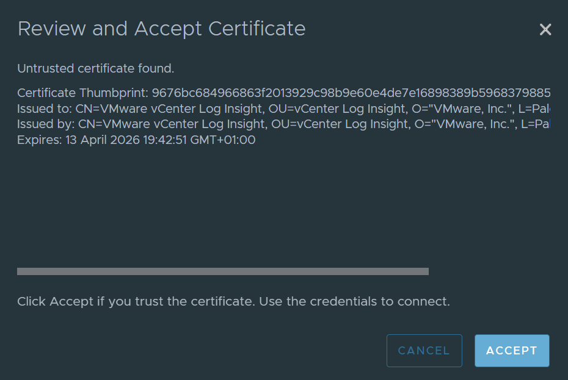Click the 'Expires:' label
Screen dimensions: 568x380
40,140
